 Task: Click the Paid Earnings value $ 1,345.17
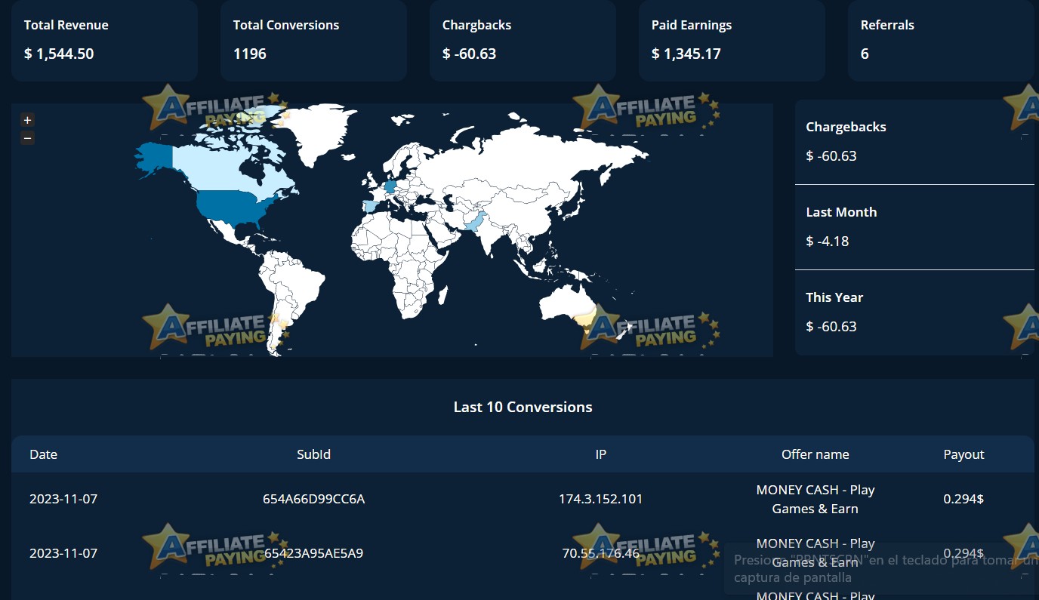click(x=686, y=54)
